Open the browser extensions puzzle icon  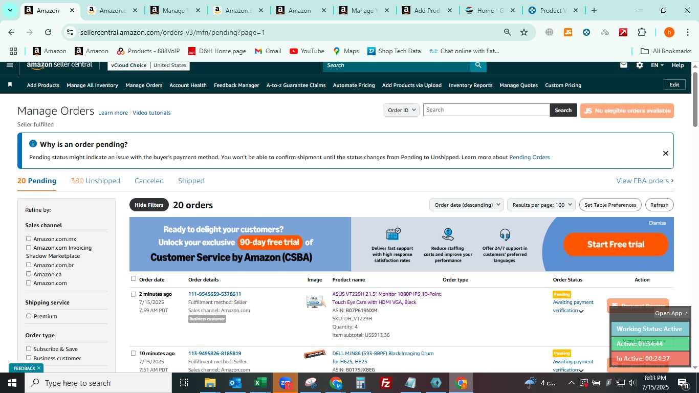click(642, 32)
